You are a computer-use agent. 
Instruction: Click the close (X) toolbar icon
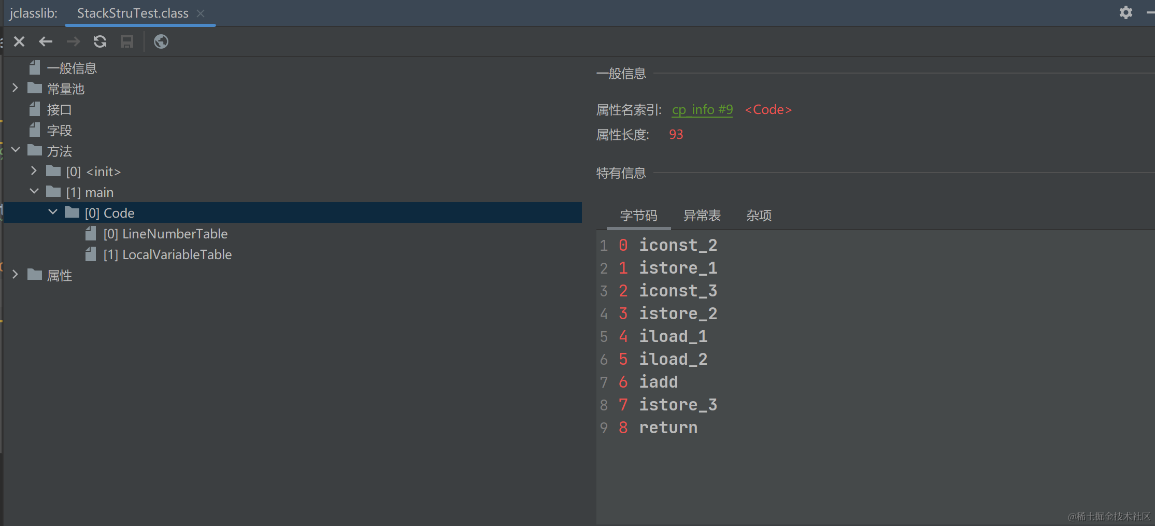[19, 41]
